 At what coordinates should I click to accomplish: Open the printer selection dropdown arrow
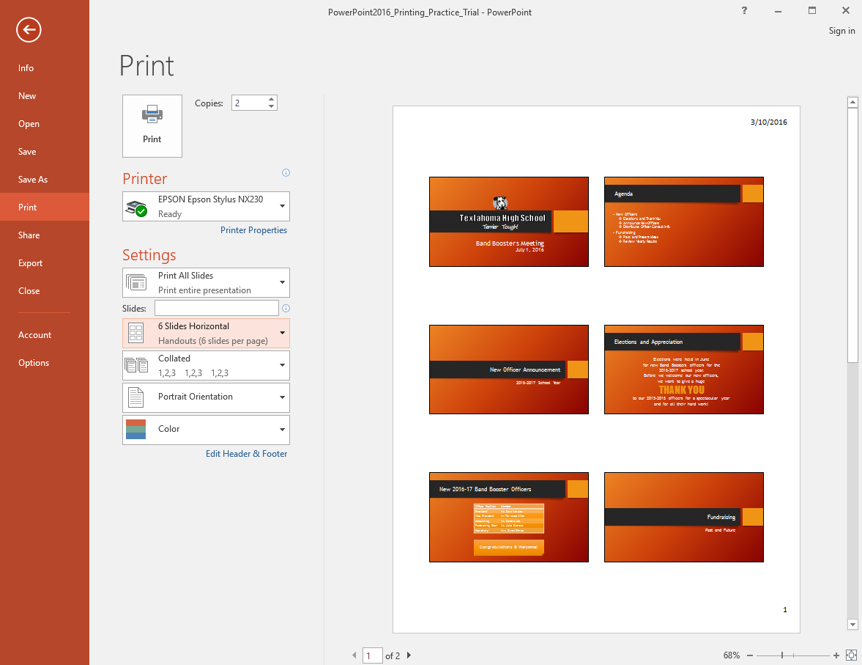click(281, 206)
